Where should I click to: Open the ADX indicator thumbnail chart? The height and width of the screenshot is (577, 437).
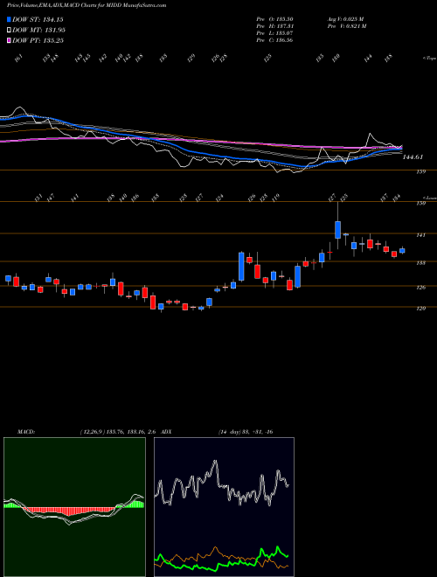pos(224,507)
